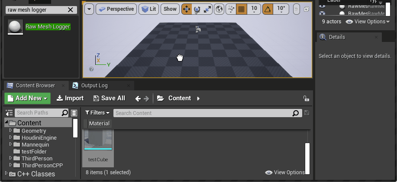Close the Content Browser tab

click(63, 86)
